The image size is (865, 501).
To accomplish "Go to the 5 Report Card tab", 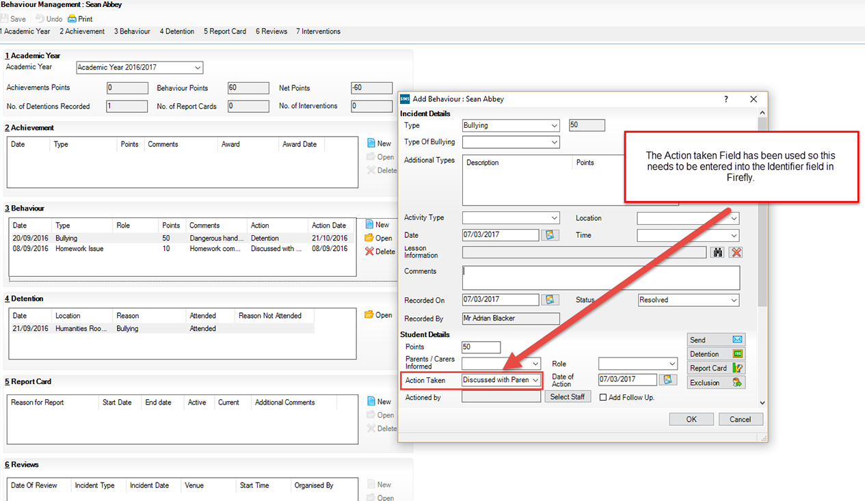I will point(225,31).
